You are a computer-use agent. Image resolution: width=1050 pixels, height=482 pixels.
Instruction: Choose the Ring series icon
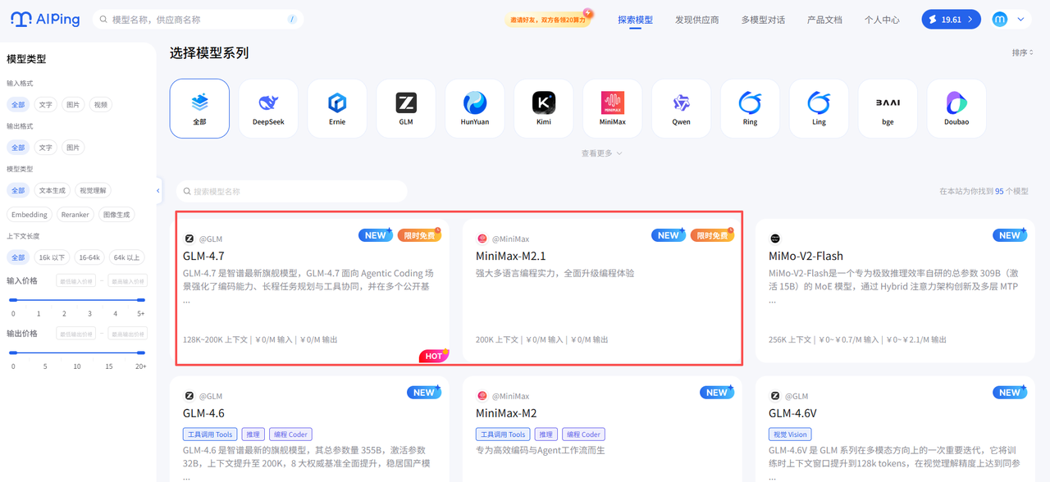pos(751,108)
